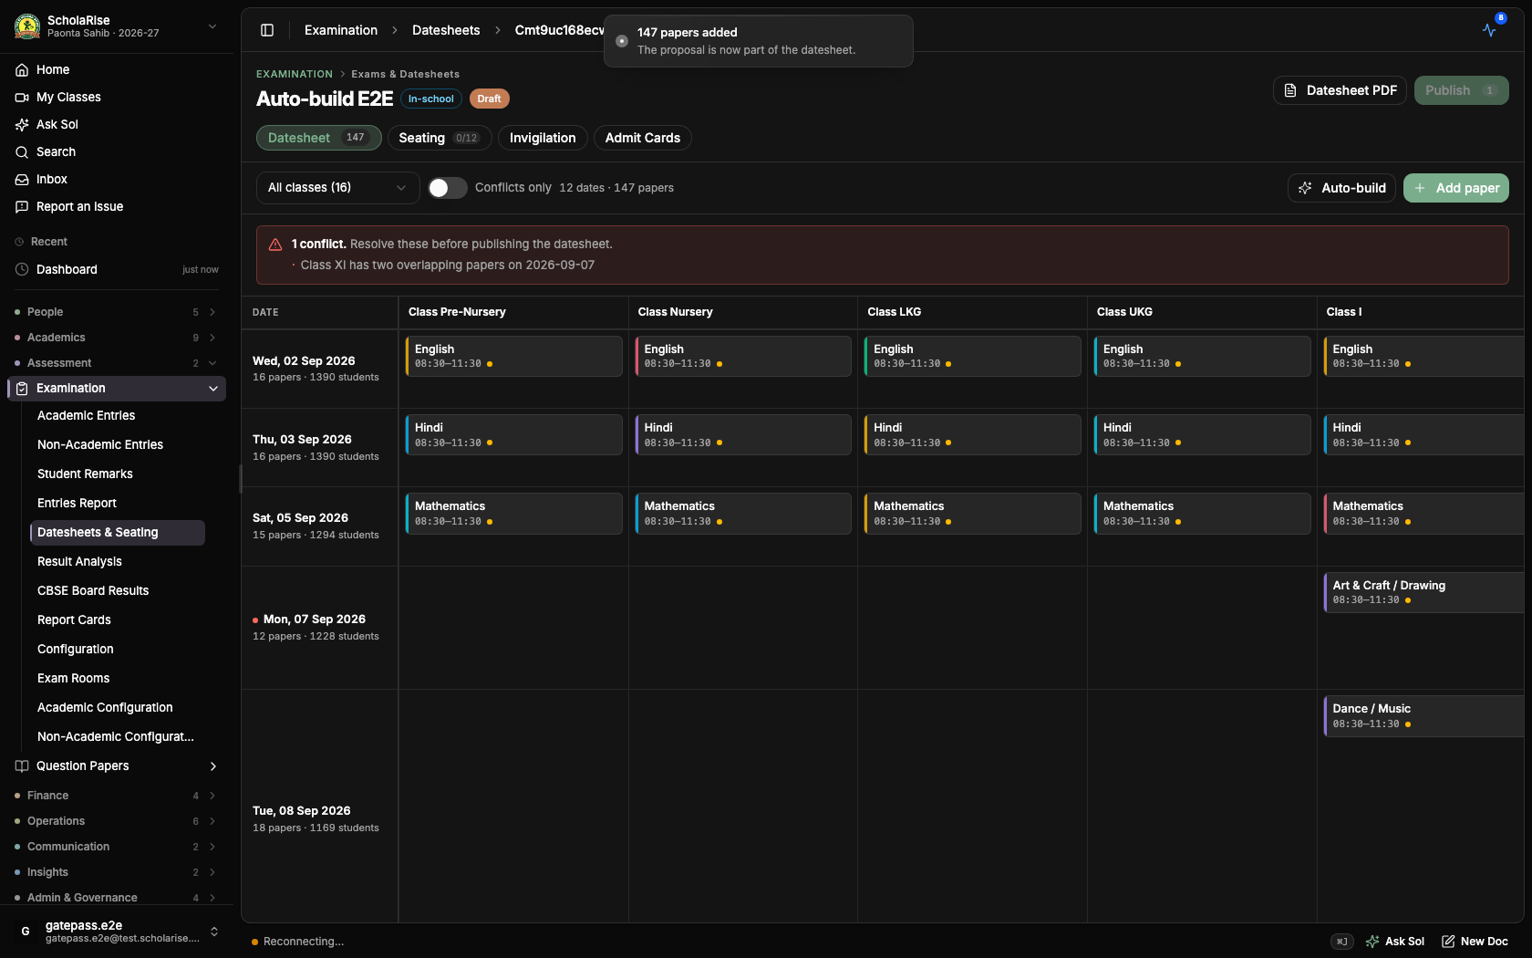Click the Question Papers book icon
The width and height of the screenshot is (1532, 958).
(22, 765)
